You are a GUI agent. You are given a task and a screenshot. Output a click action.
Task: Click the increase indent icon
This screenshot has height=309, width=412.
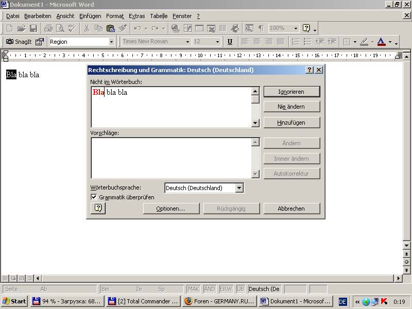[x=332, y=42]
